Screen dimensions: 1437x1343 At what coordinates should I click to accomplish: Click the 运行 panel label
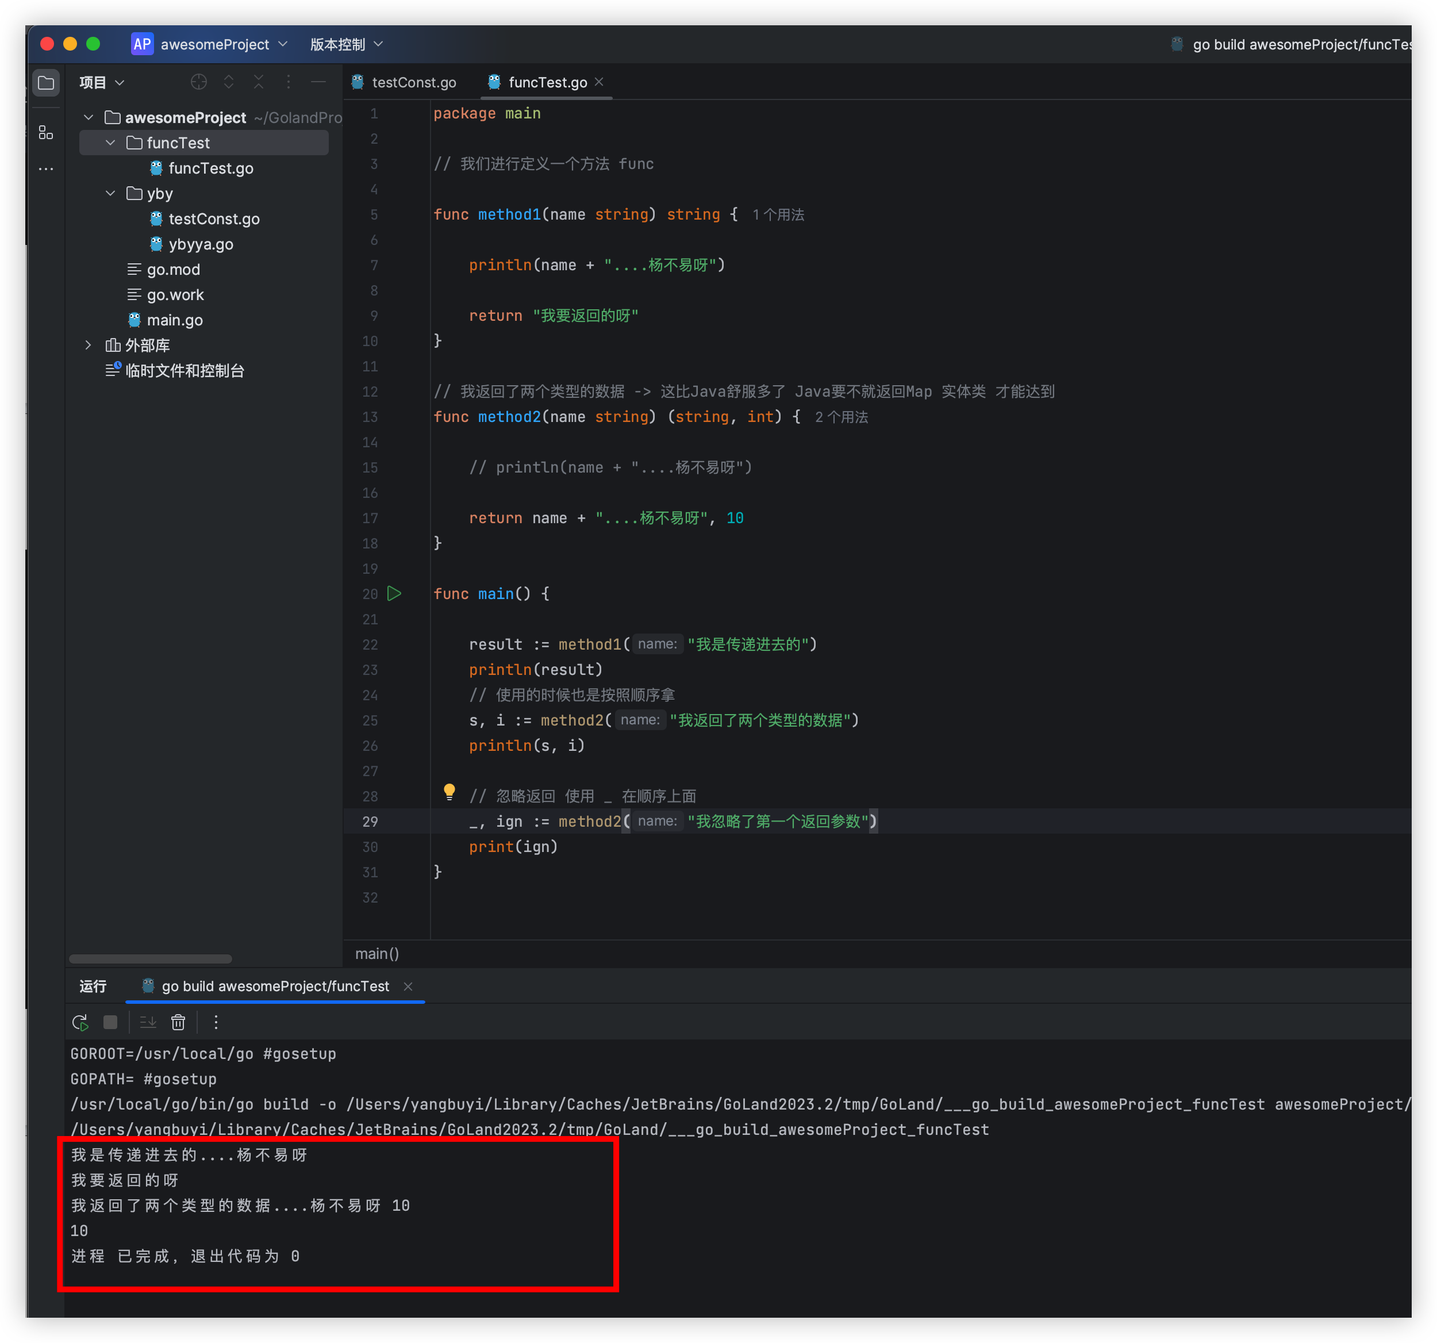pos(93,987)
